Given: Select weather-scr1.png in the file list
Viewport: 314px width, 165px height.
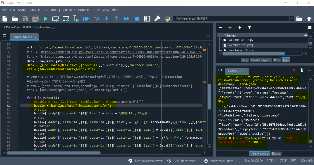Looking at the screenshot, I should click(240, 45).
